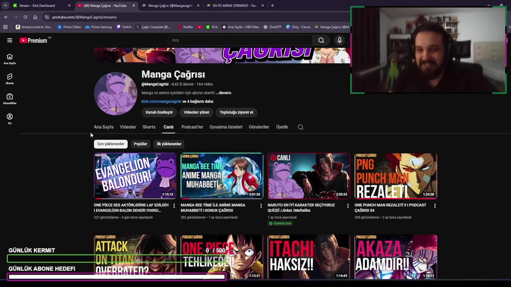Select the Son yüklenenler filter chip

pyautogui.click(x=111, y=144)
